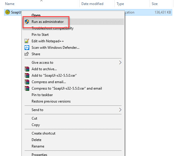The image size is (176, 156).
Task: Click WinRAR icon beside Compress and email
Action: (x=27, y=82)
